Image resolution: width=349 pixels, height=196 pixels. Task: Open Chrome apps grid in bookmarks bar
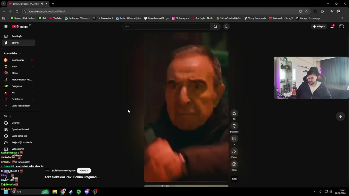coord(4,18)
